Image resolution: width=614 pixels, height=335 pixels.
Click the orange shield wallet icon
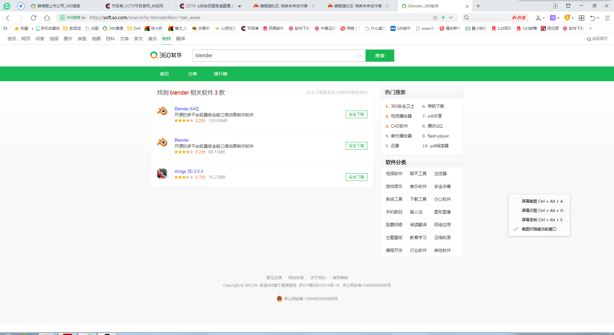pyautogui.click(x=567, y=18)
